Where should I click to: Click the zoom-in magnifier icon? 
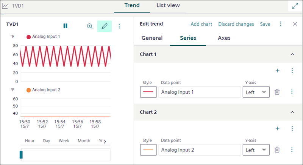(90, 26)
